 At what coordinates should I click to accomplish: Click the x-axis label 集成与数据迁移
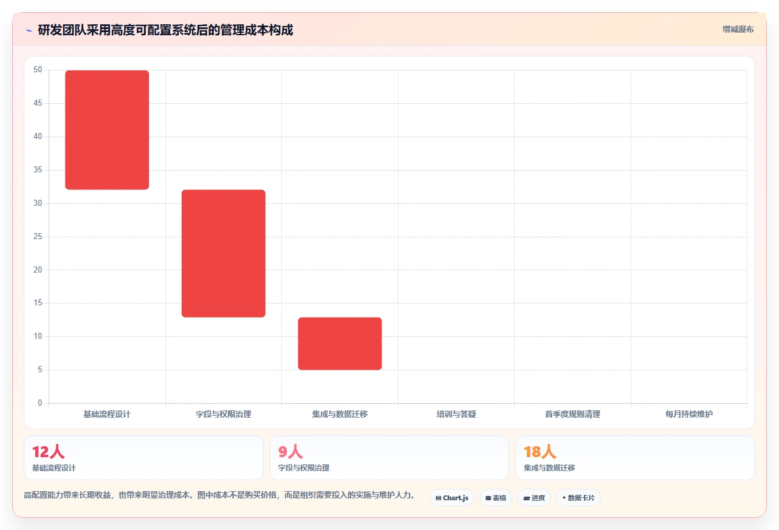340,414
